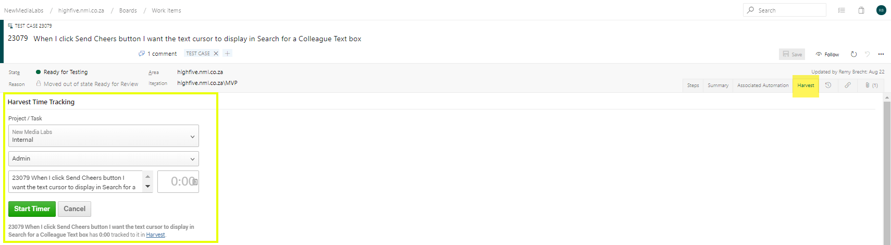Image resolution: width=891 pixels, height=245 pixels.
Task: Open the work item list icon
Action: (x=841, y=10)
